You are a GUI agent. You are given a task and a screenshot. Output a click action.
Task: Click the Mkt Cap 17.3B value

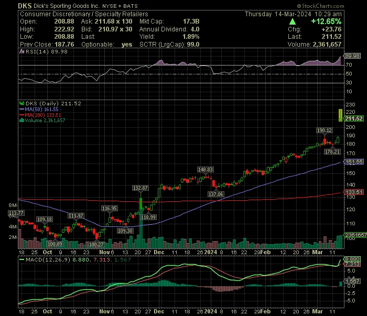(191, 21)
